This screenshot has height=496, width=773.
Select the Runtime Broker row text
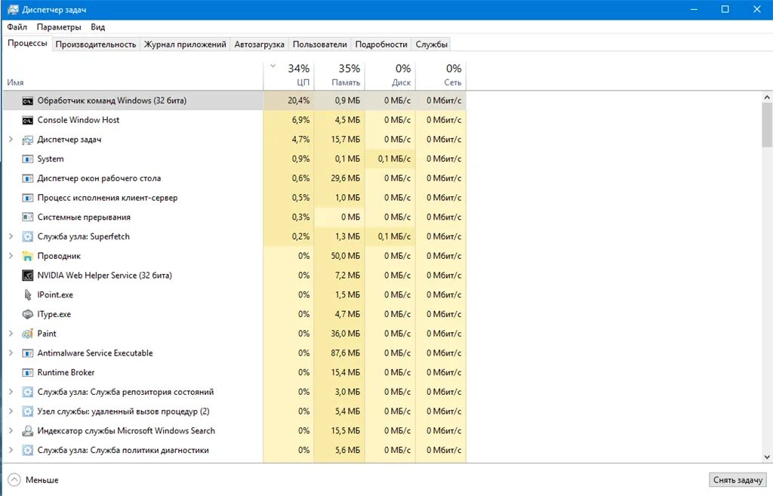tap(66, 372)
